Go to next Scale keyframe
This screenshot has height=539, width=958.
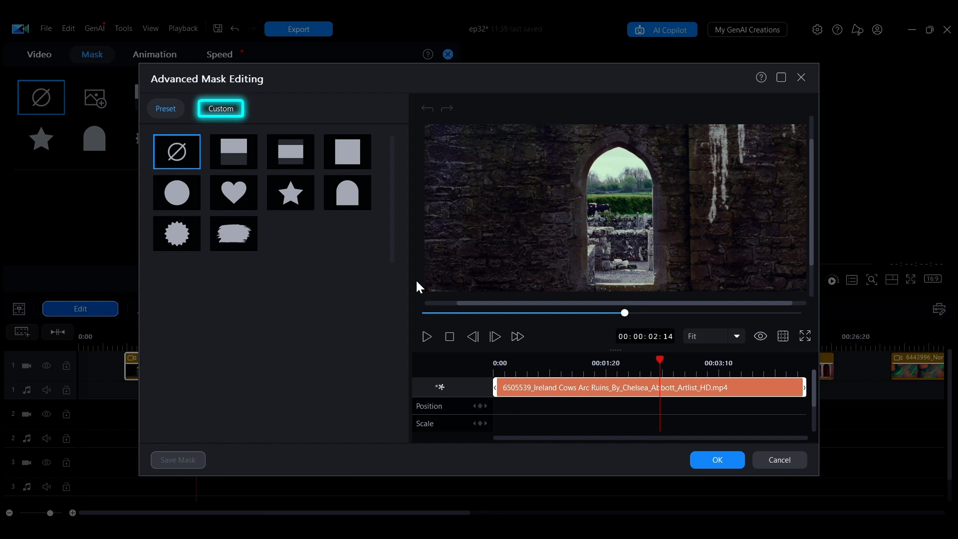tap(485, 424)
